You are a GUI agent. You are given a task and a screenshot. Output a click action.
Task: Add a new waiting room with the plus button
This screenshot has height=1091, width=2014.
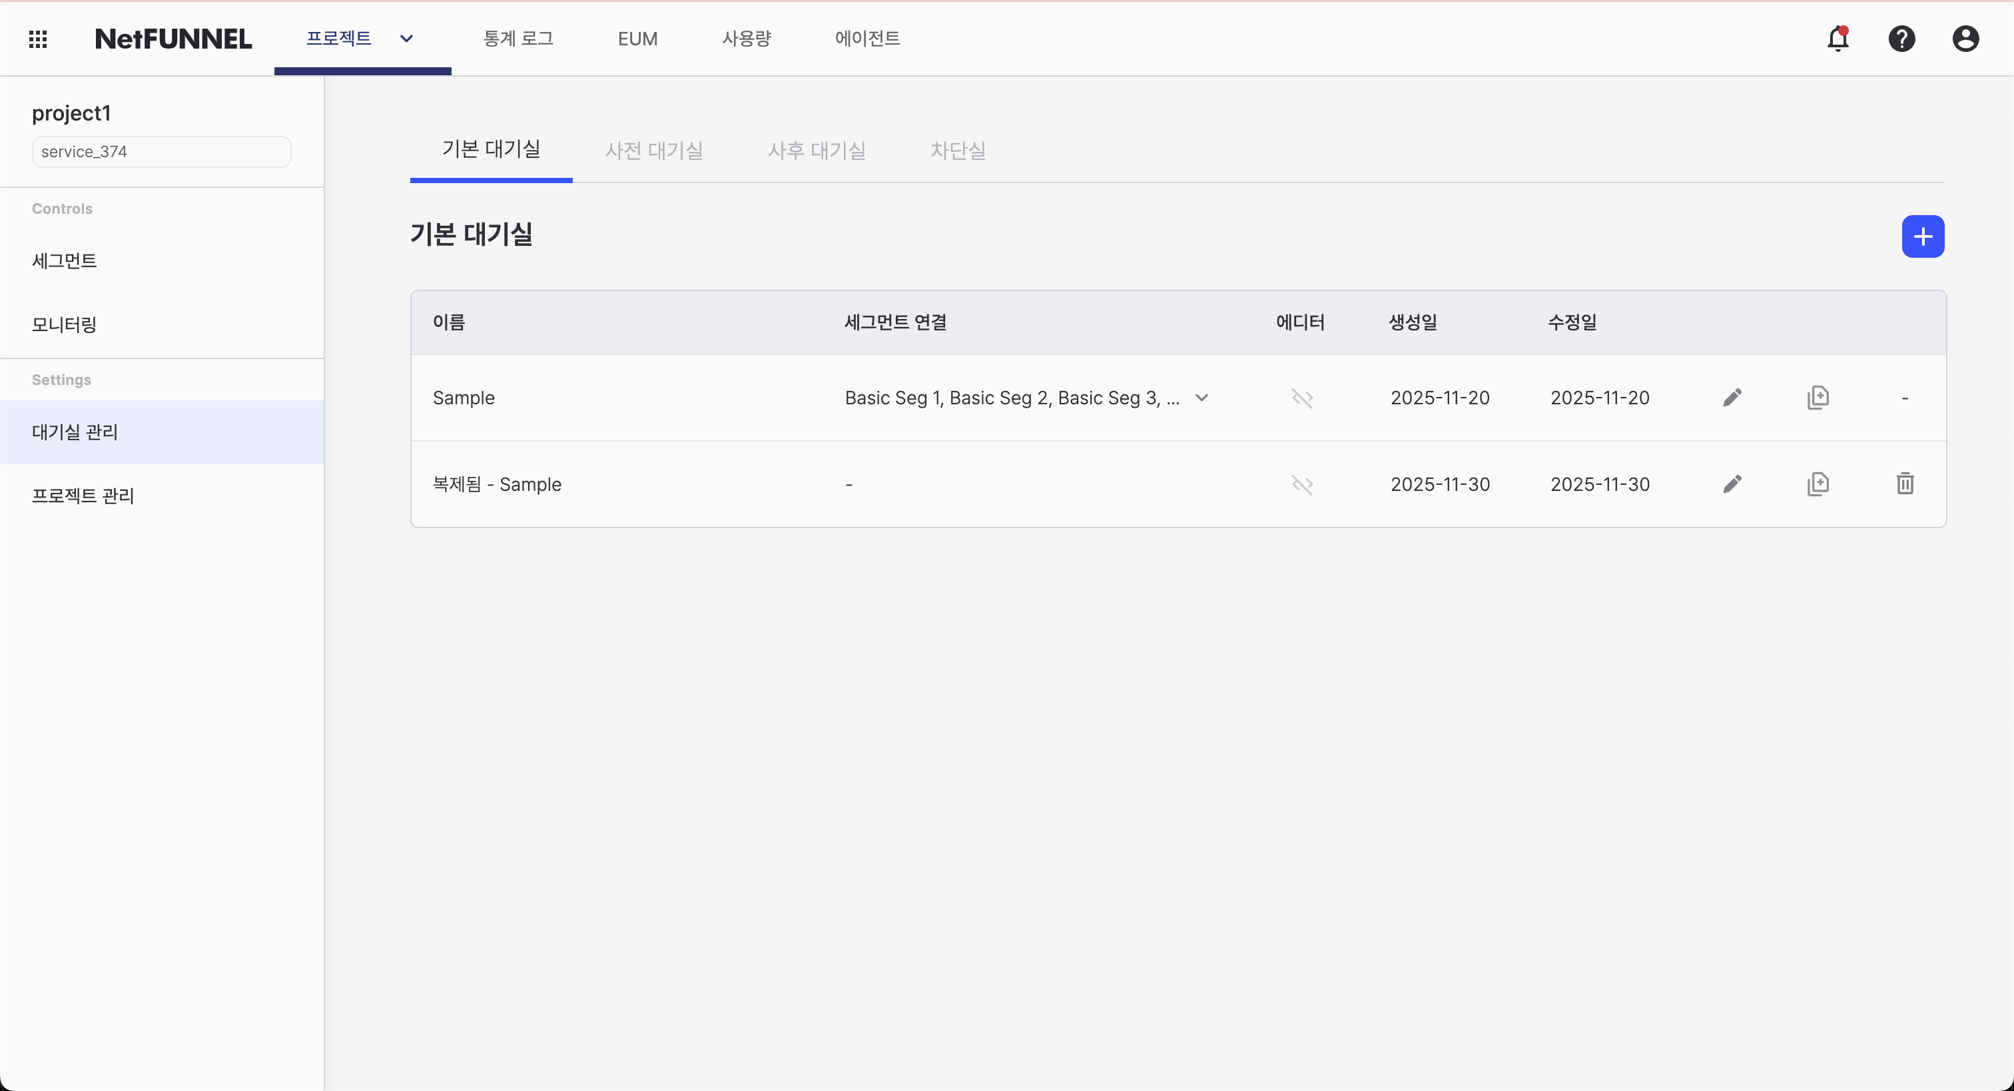(1923, 236)
